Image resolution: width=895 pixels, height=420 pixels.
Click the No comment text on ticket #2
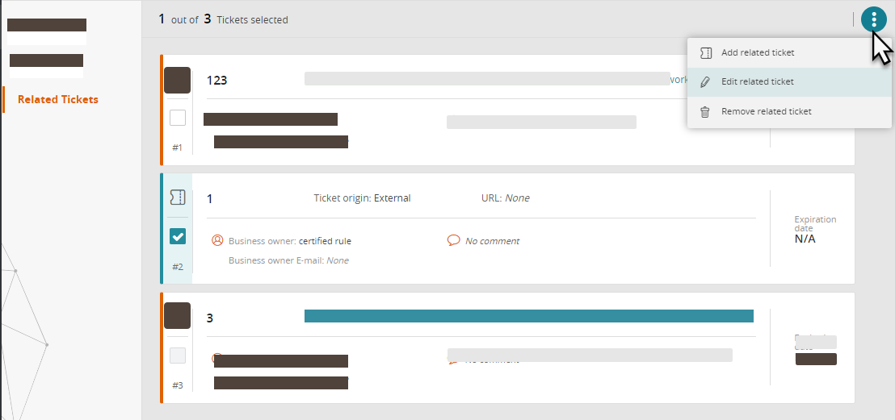coord(492,241)
